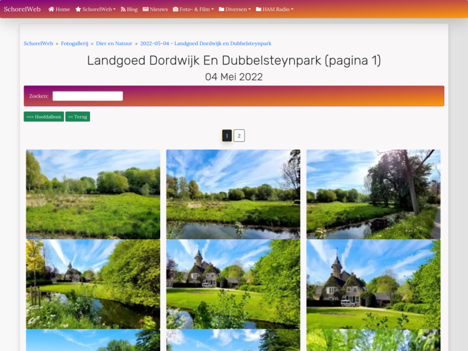The image size is (468, 351).
Task: Expand the SchorelWeb dropdown caret
Action: click(x=114, y=9)
